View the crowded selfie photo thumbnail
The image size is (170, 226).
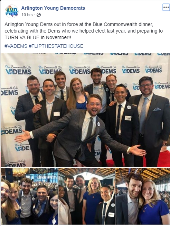click(x=29, y=196)
